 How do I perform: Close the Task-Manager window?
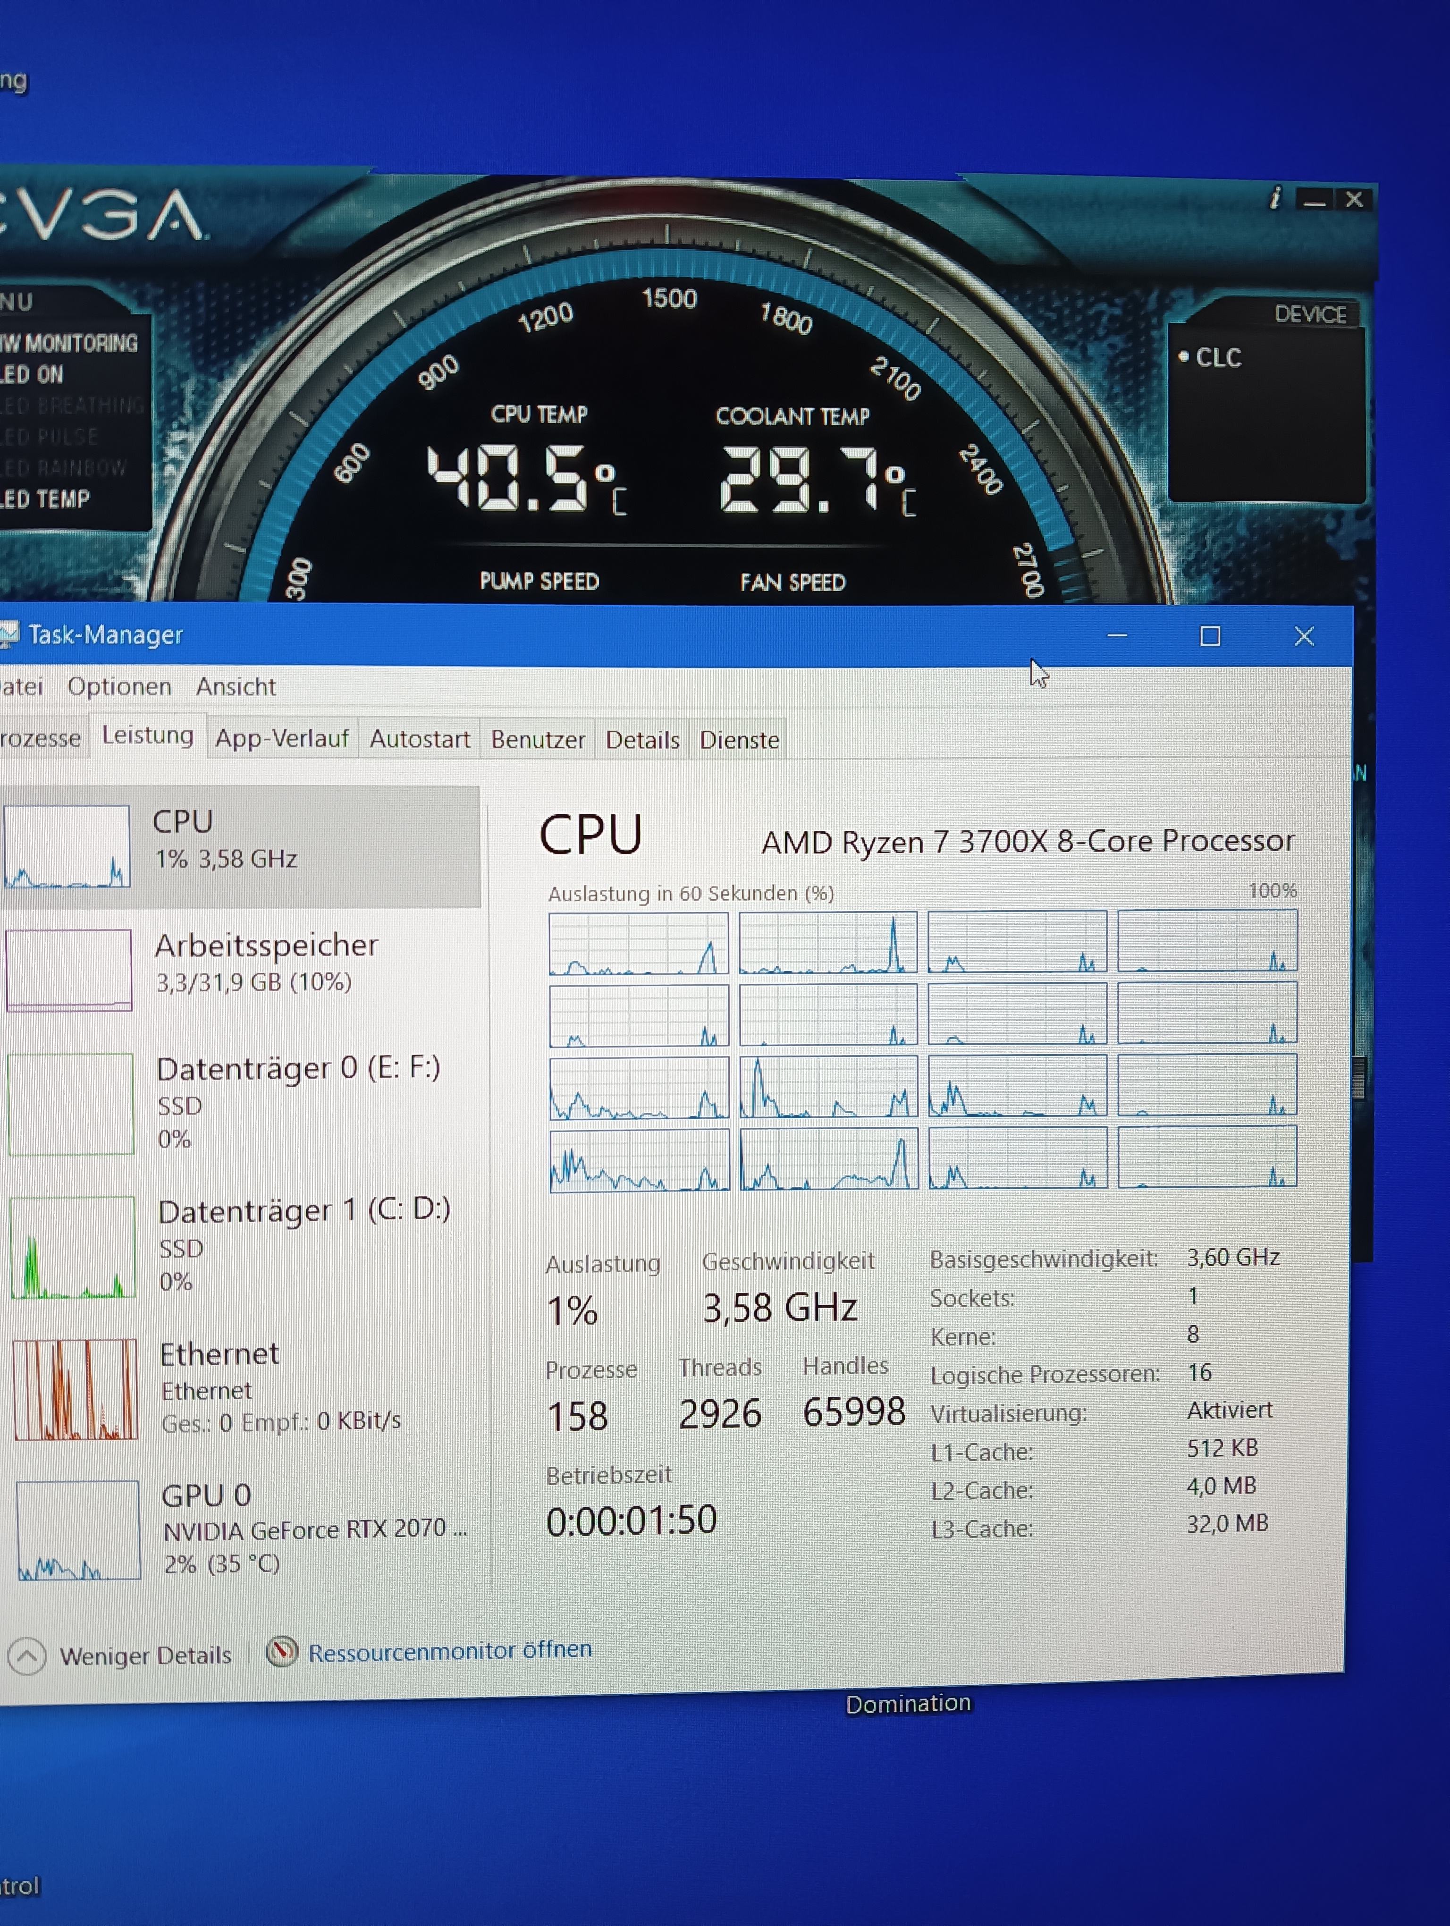[1304, 636]
